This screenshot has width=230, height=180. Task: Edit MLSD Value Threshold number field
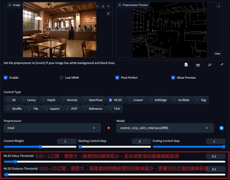coord(216,156)
